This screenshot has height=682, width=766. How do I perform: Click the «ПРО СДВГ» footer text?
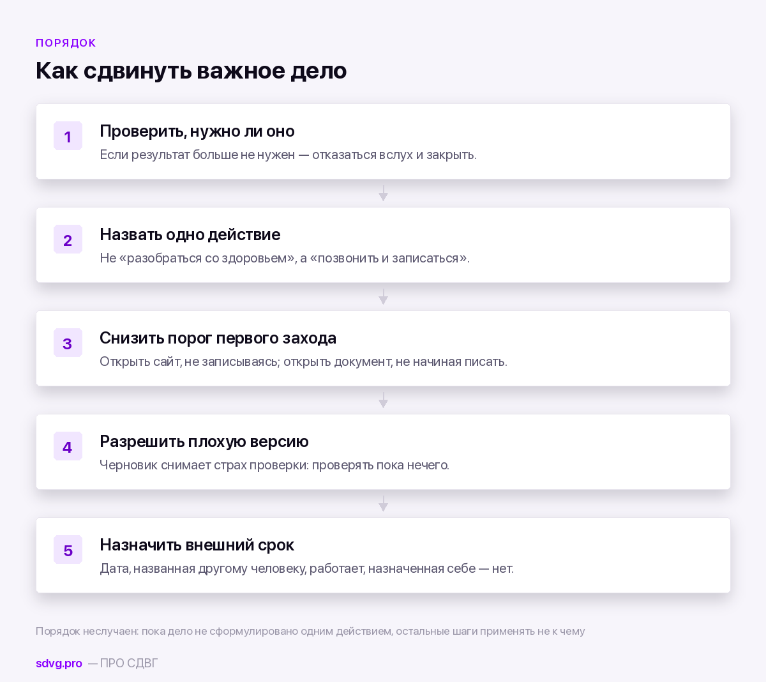[128, 663]
